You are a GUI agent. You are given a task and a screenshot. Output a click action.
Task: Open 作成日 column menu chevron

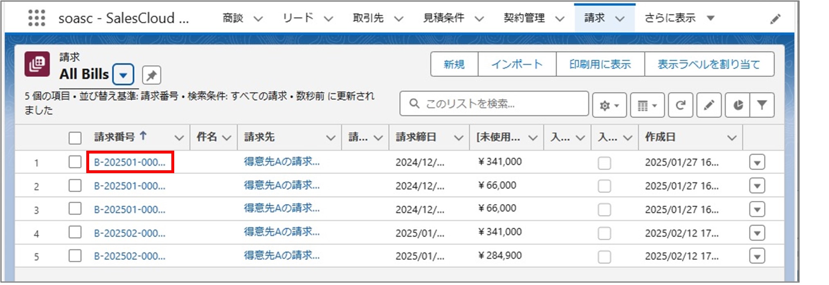[x=732, y=138]
